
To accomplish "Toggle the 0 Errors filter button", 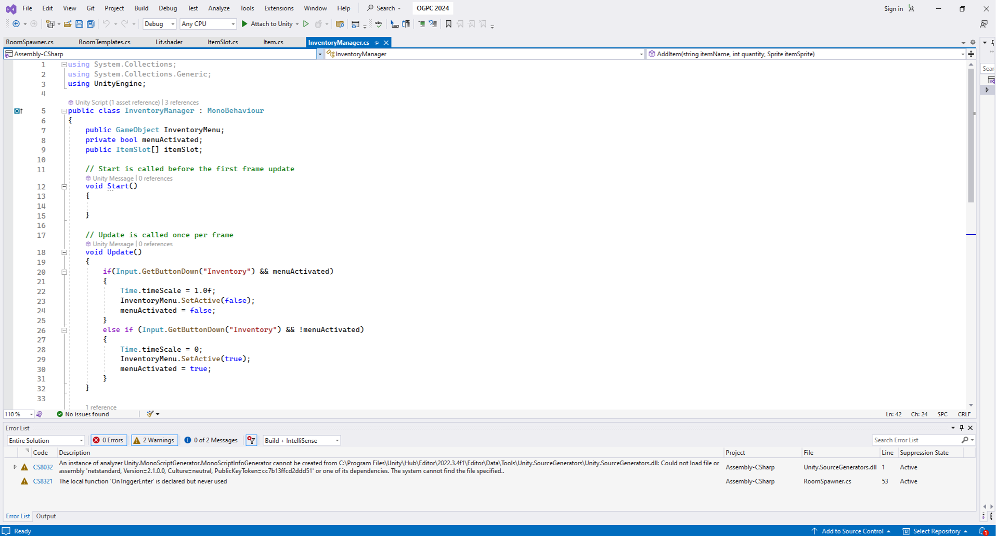I will [109, 440].
